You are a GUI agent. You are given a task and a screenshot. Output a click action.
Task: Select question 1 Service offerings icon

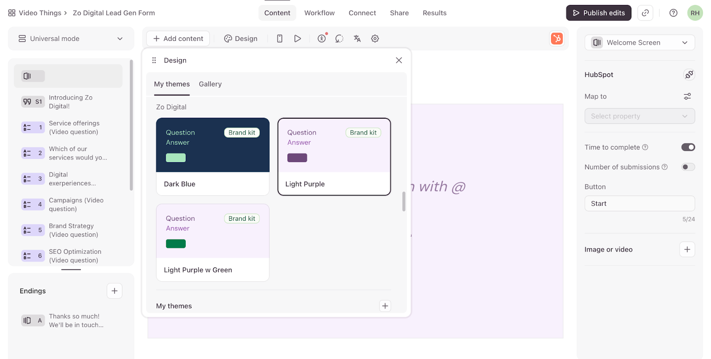(33, 128)
